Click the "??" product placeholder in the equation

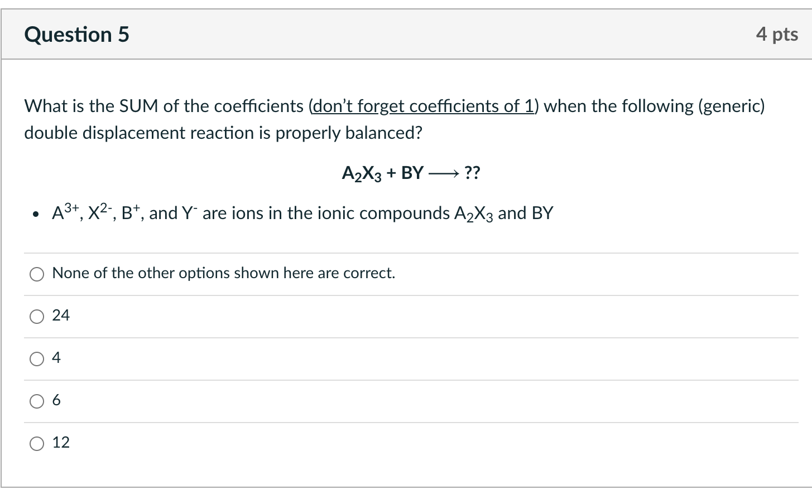pos(472,173)
